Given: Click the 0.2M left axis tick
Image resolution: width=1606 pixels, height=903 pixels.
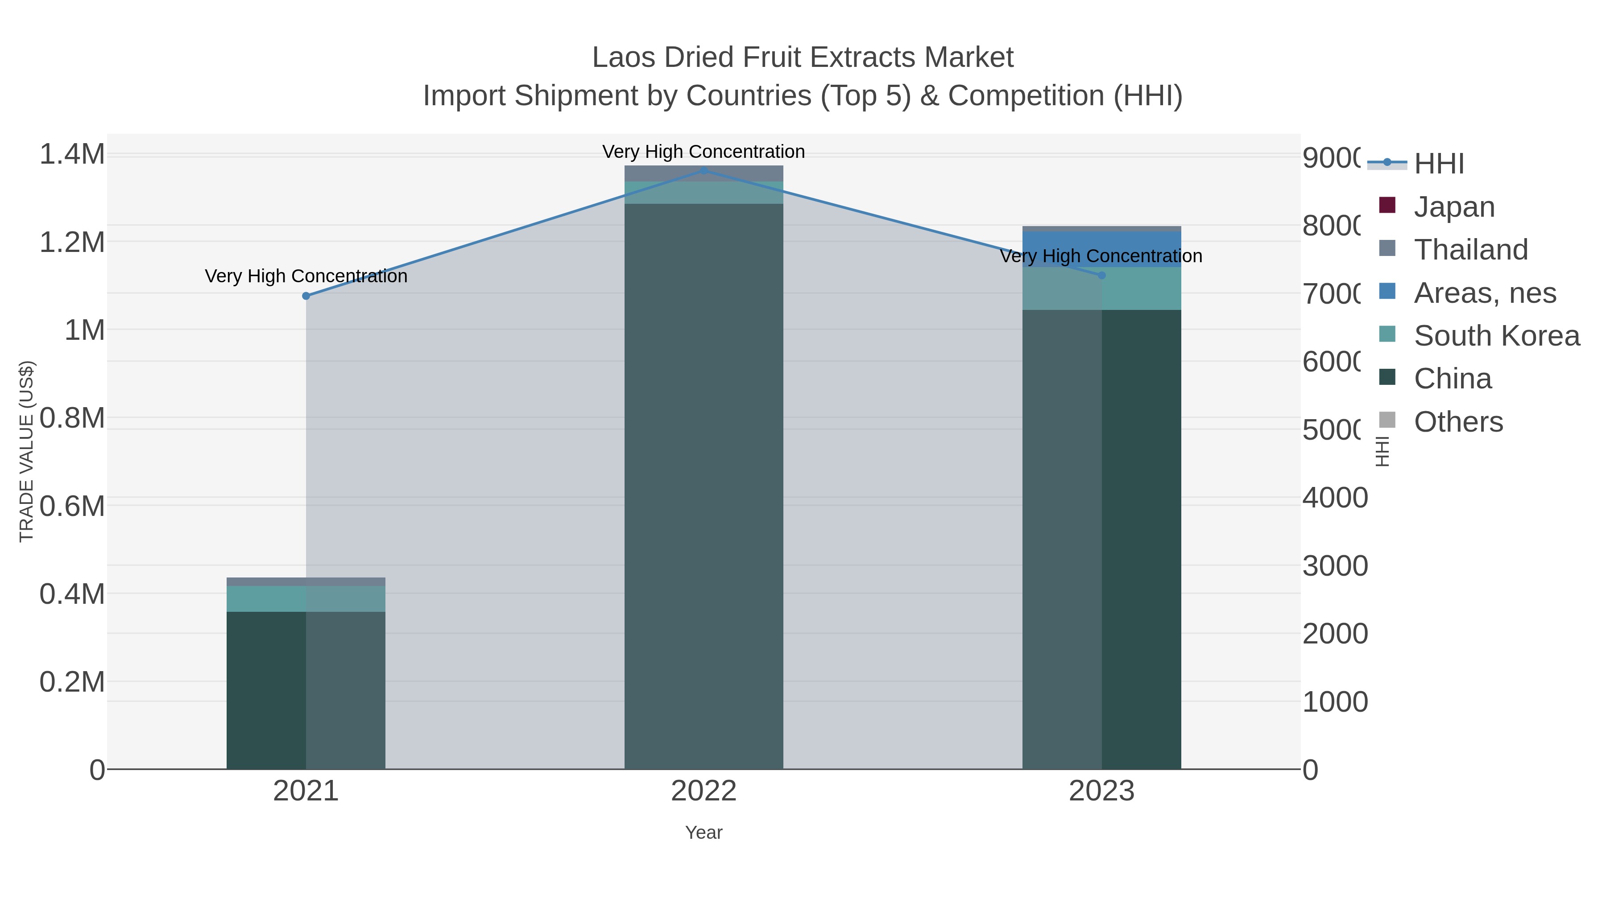Looking at the screenshot, I should (x=72, y=682).
